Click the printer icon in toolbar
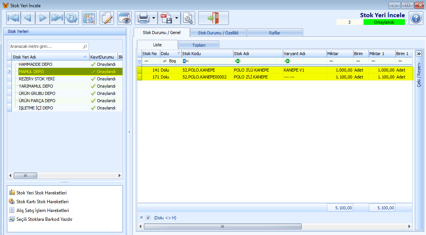Viewport: 426px width, 235px height. click(x=143, y=18)
